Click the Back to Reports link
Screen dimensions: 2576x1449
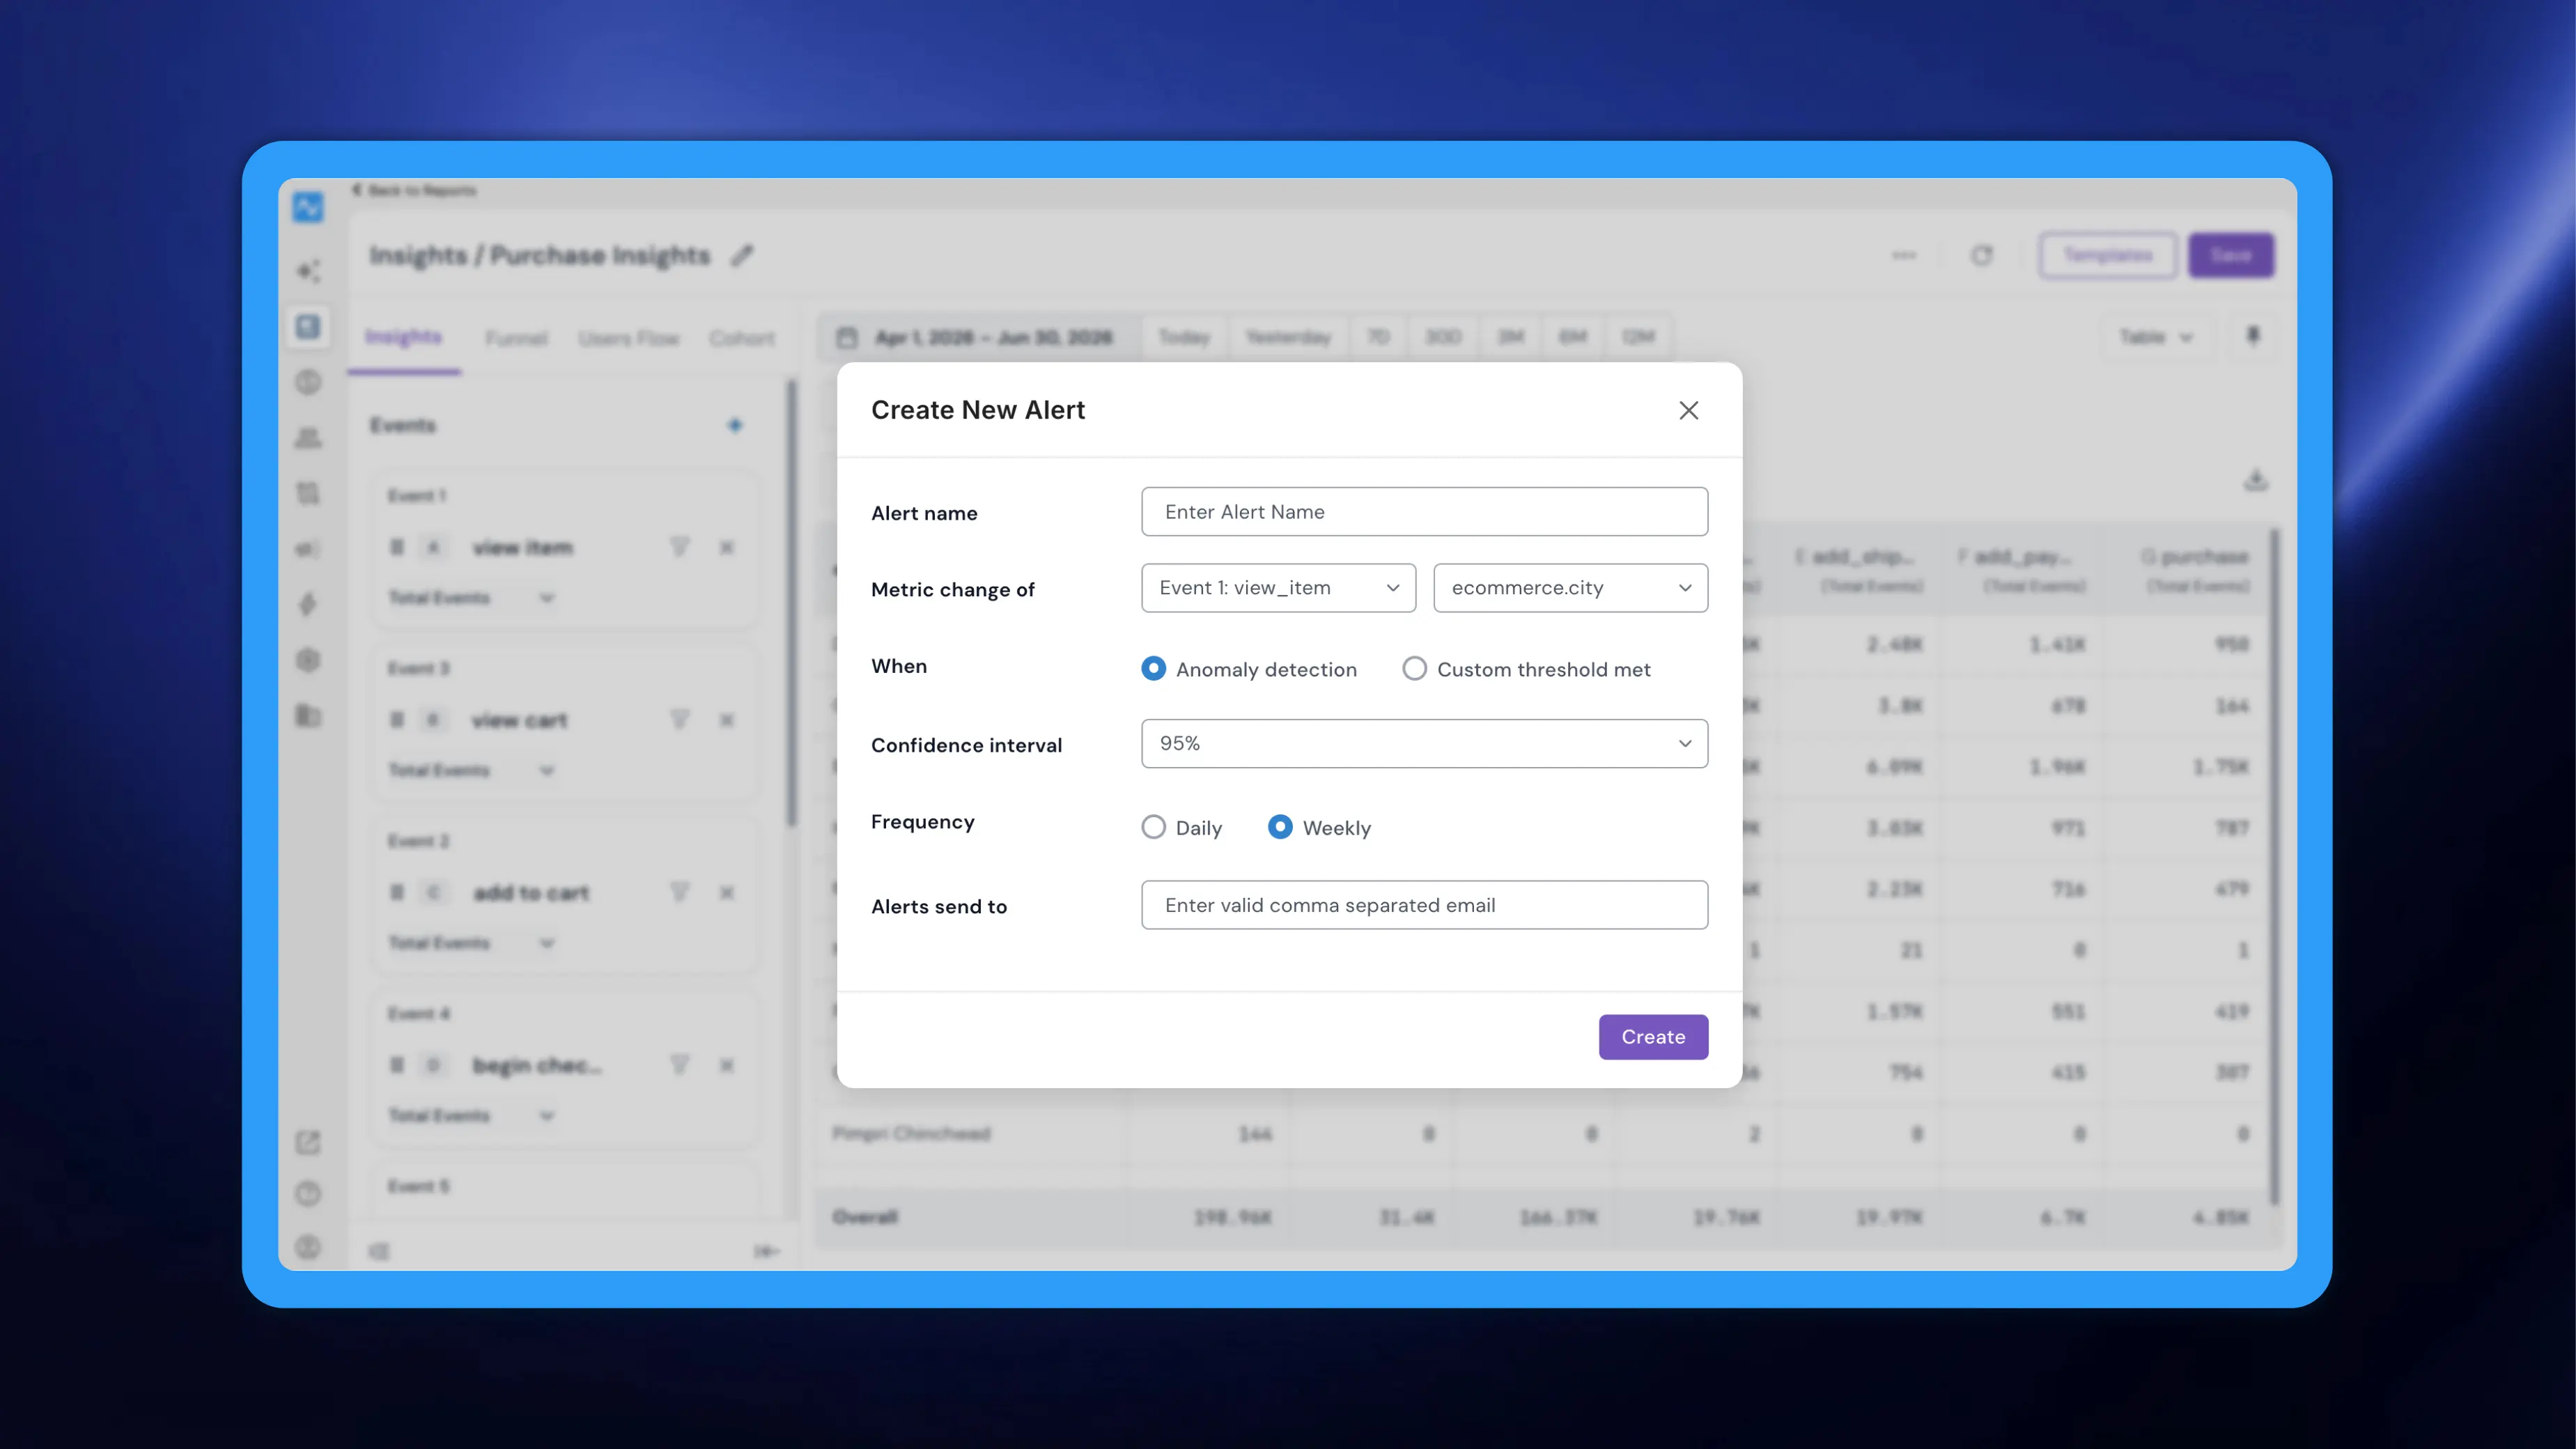tap(414, 190)
